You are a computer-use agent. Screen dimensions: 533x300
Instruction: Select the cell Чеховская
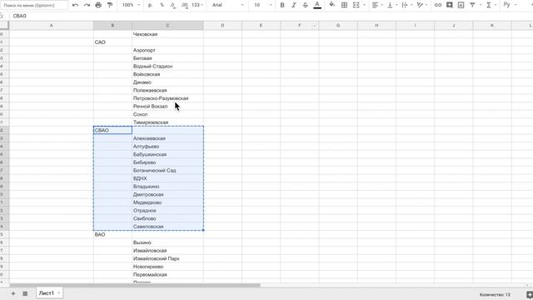click(x=167, y=34)
